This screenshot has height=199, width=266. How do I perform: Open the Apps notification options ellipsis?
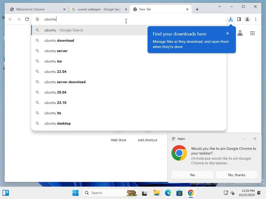pos(244,139)
